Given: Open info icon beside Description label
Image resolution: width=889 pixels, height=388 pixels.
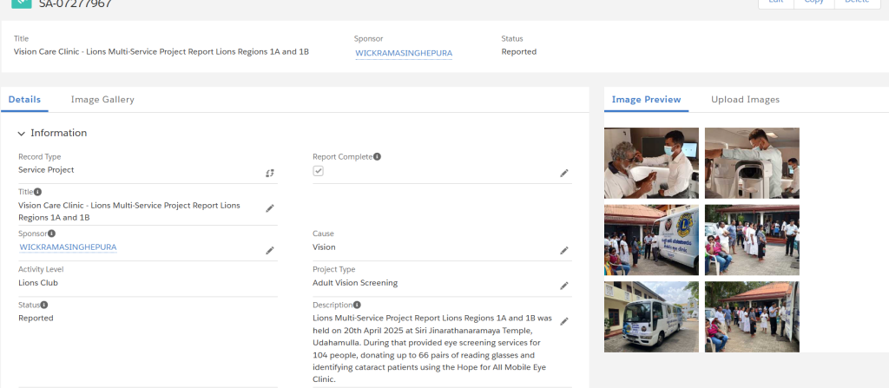Looking at the screenshot, I should (357, 306).
